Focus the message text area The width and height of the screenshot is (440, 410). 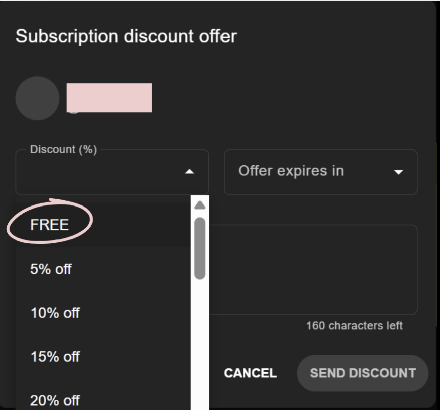(313, 269)
